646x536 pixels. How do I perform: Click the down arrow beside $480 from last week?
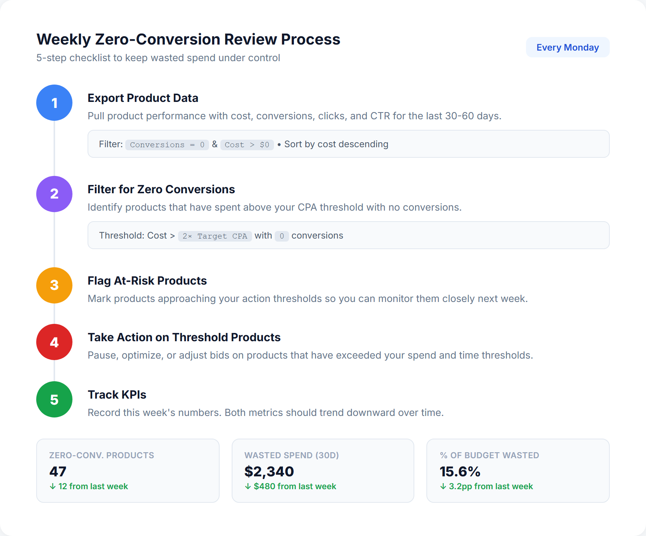248,487
